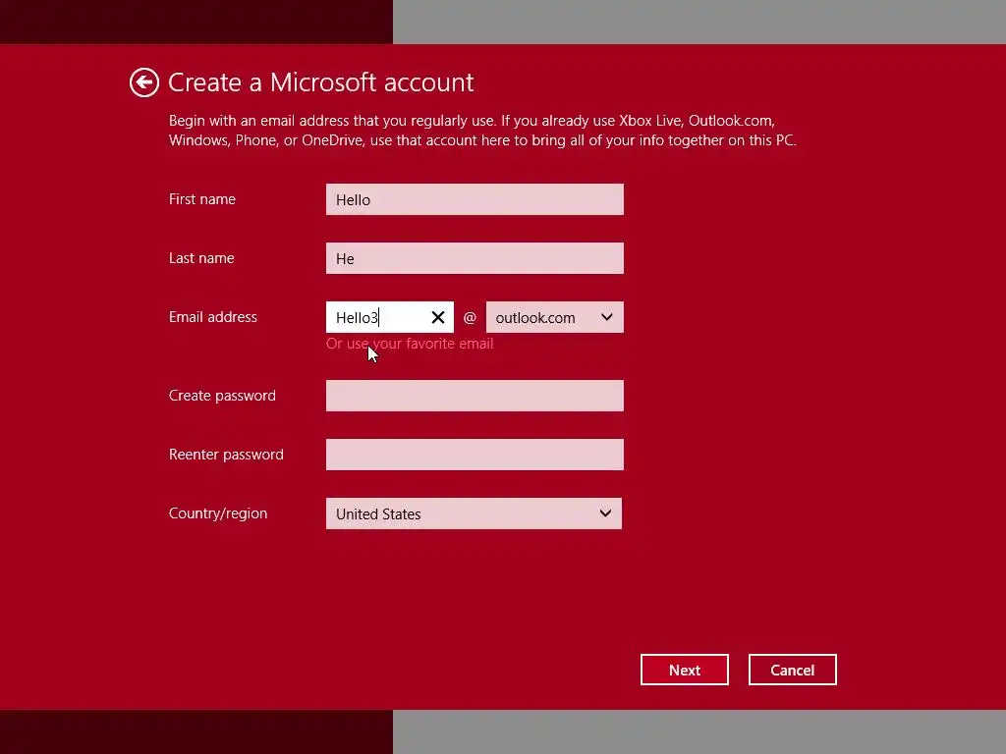Screen dimensions: 1006x754
Task: Click the 'Create a Microsoft account' heading
Action: (321, 82)
